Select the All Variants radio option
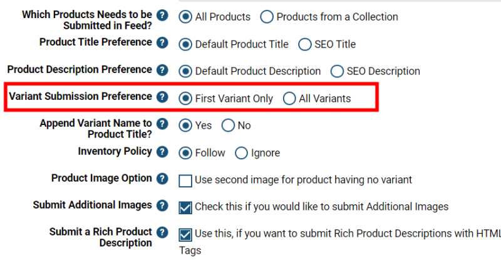 click(289, 99)
